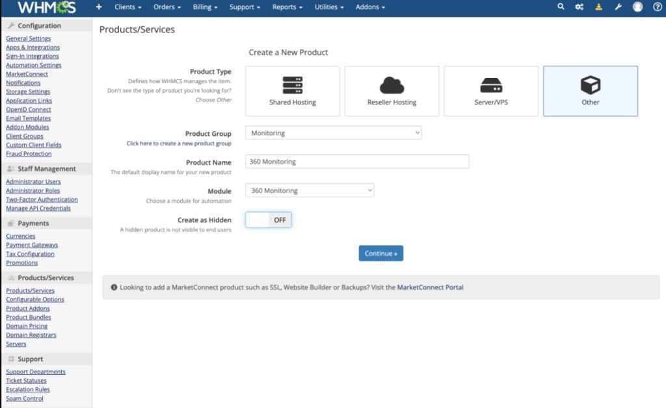
Task: Go to Automation Settings
Action: click(34, 66)
